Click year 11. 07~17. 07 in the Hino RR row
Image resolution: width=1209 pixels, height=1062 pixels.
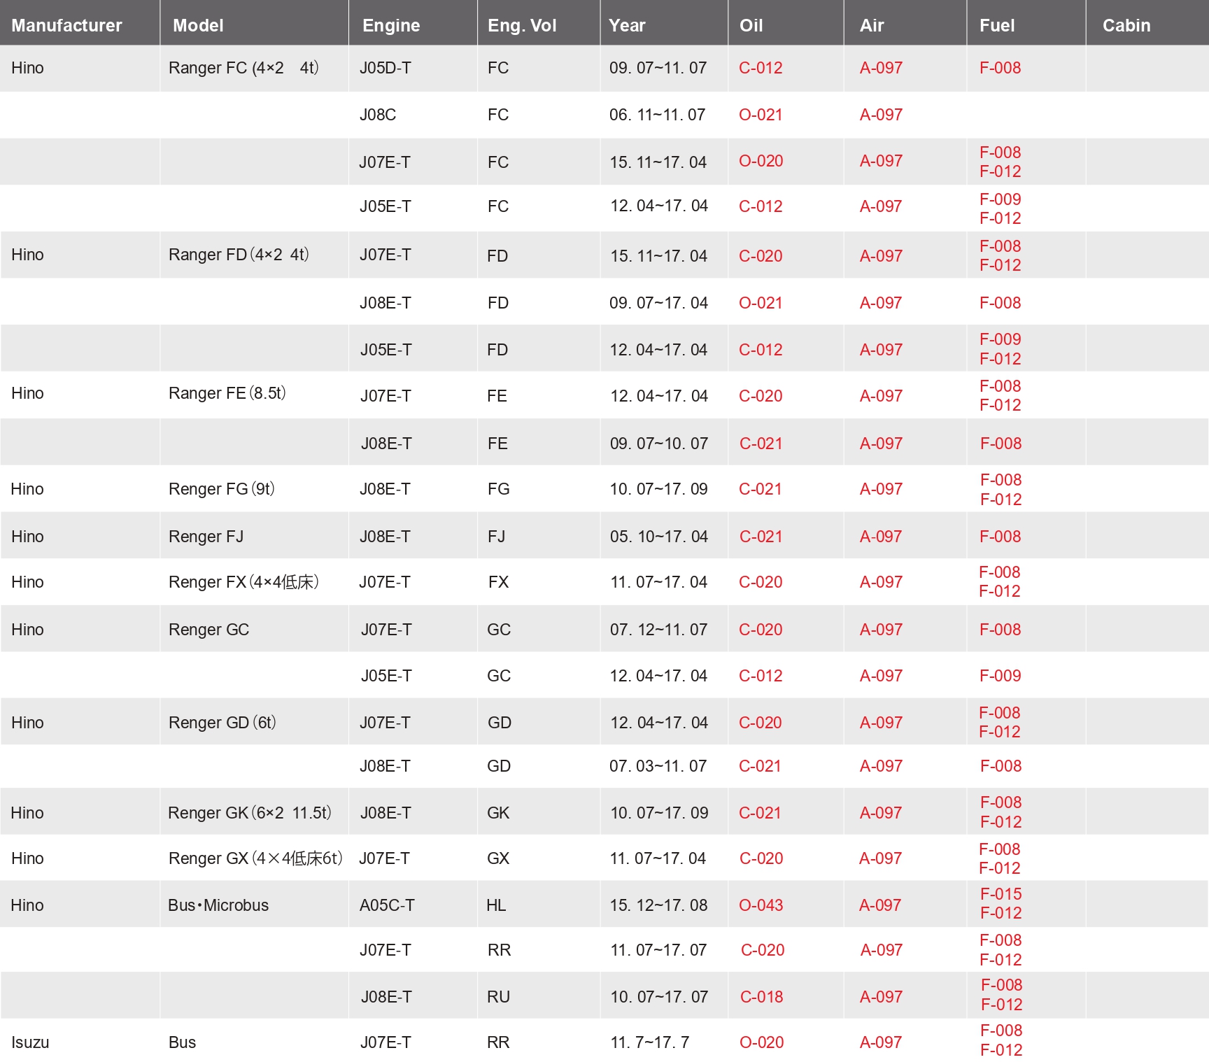tap(658, 950)
